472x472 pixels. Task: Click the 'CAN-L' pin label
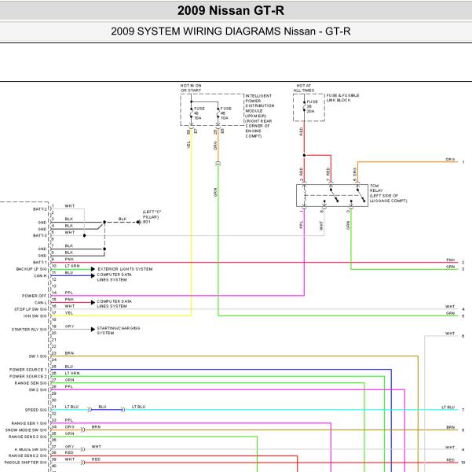tap(41, 303)
